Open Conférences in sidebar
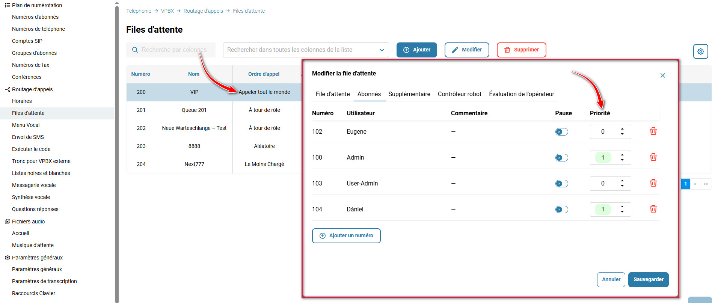 point(27,77)
